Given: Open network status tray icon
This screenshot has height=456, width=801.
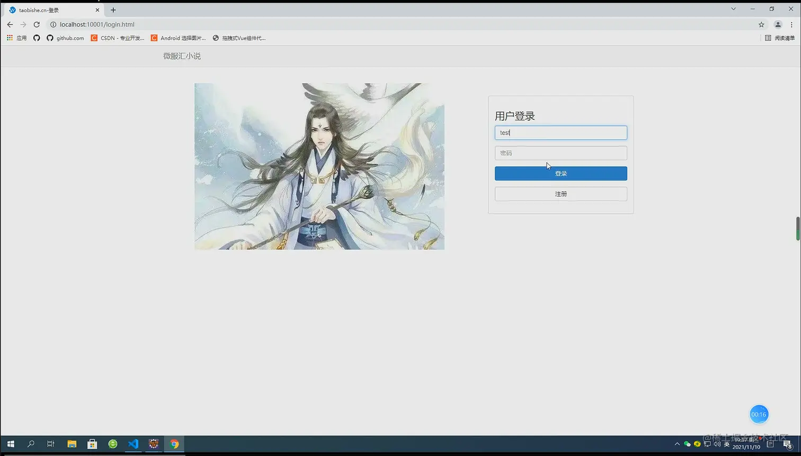Looking at the screenshot, I should (x=707, y=444).
